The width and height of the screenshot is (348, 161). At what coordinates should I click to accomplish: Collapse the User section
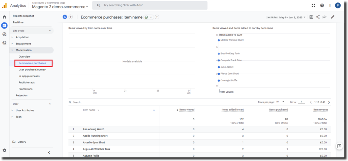pyautogui.click(x=50, y=104)
